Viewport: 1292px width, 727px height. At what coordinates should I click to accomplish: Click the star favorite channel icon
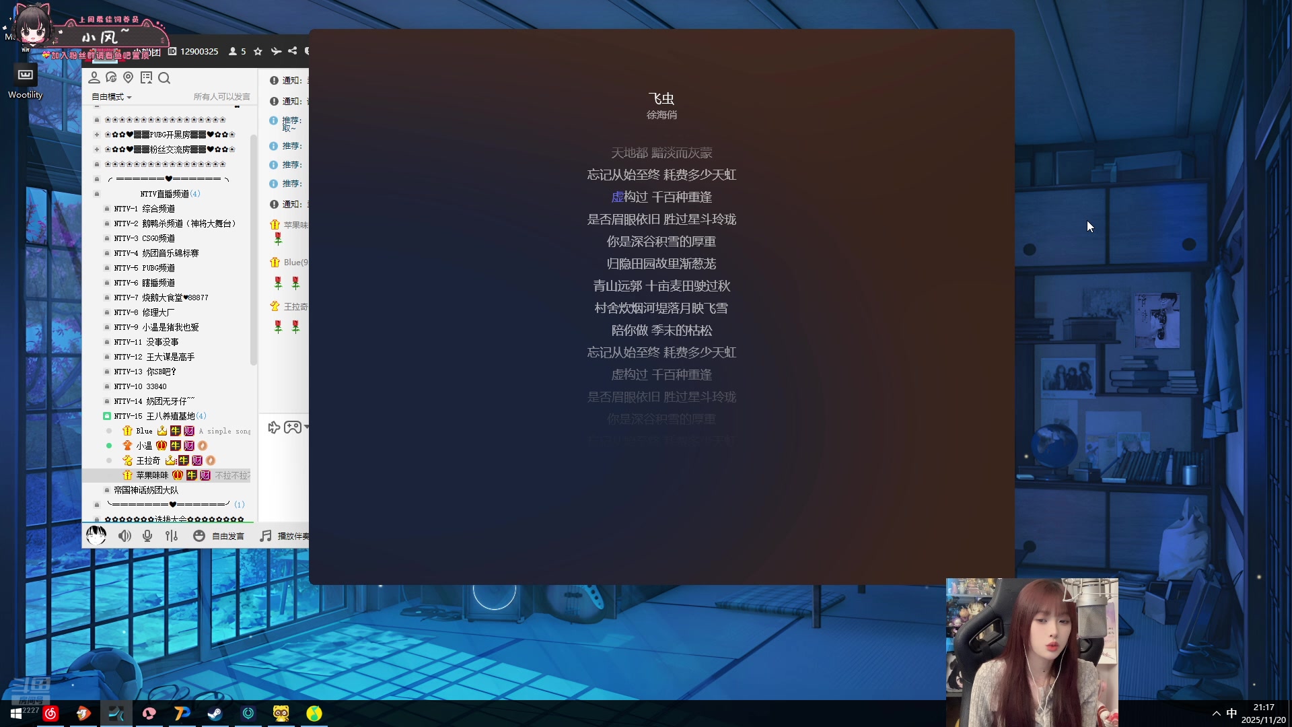(x=258, y=51)
